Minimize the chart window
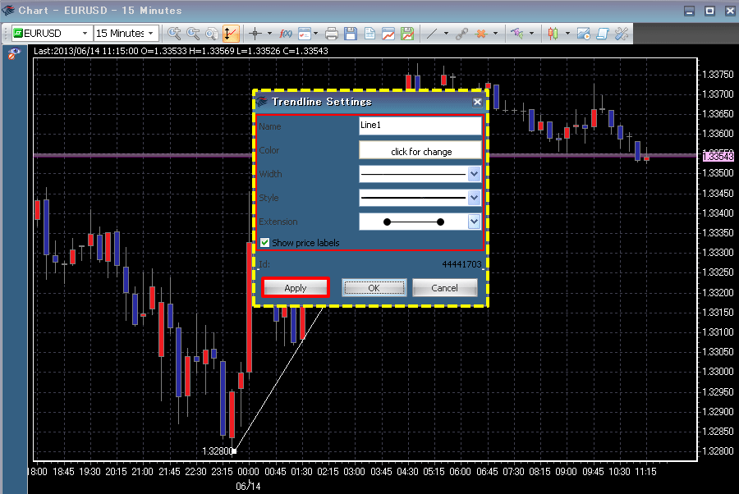739x494 pixels. pyautogui.click(x=689, y=11)
